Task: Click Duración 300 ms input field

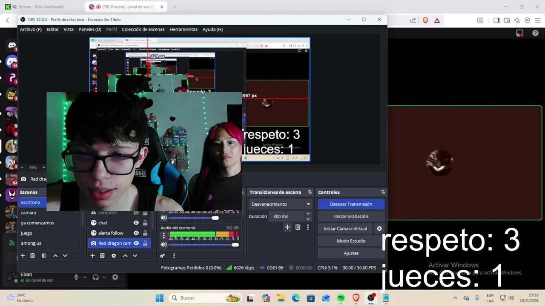Action: 287,216
